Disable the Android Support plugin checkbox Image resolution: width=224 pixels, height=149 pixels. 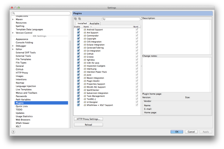coord(78,29)
